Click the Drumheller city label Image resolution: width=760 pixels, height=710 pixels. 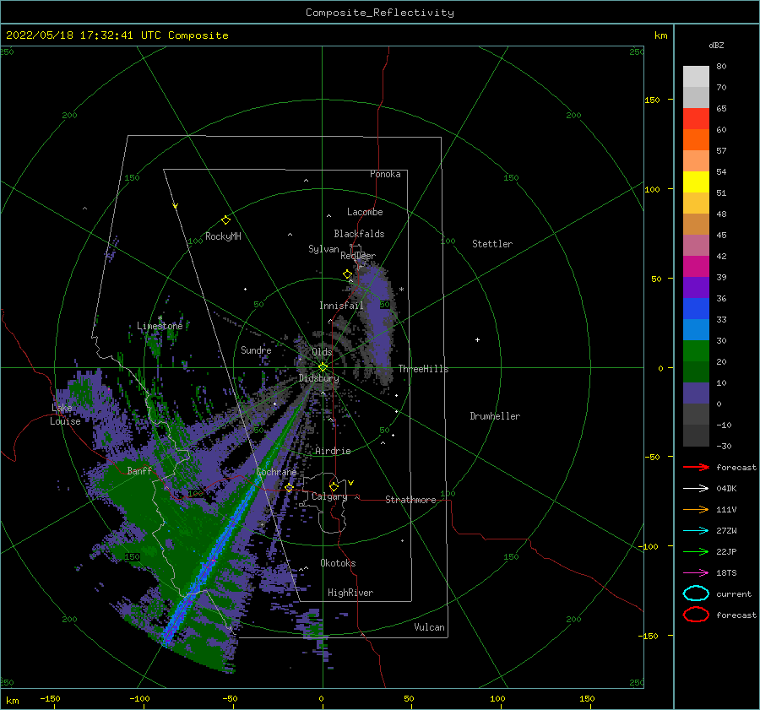tap(495, 416)
